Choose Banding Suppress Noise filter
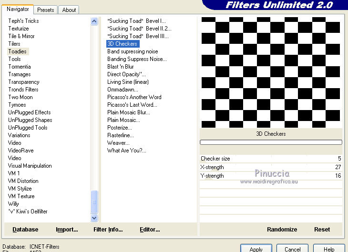The image size is (348, 252). pyautogui.click(x=137, y=59)
